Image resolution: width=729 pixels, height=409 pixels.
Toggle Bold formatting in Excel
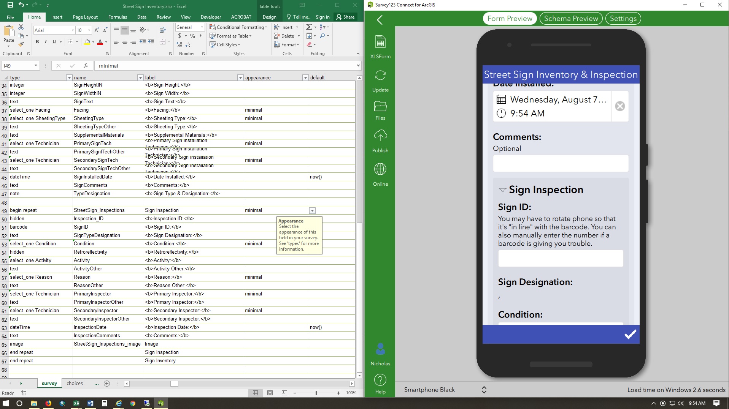(x=37, y=42)
